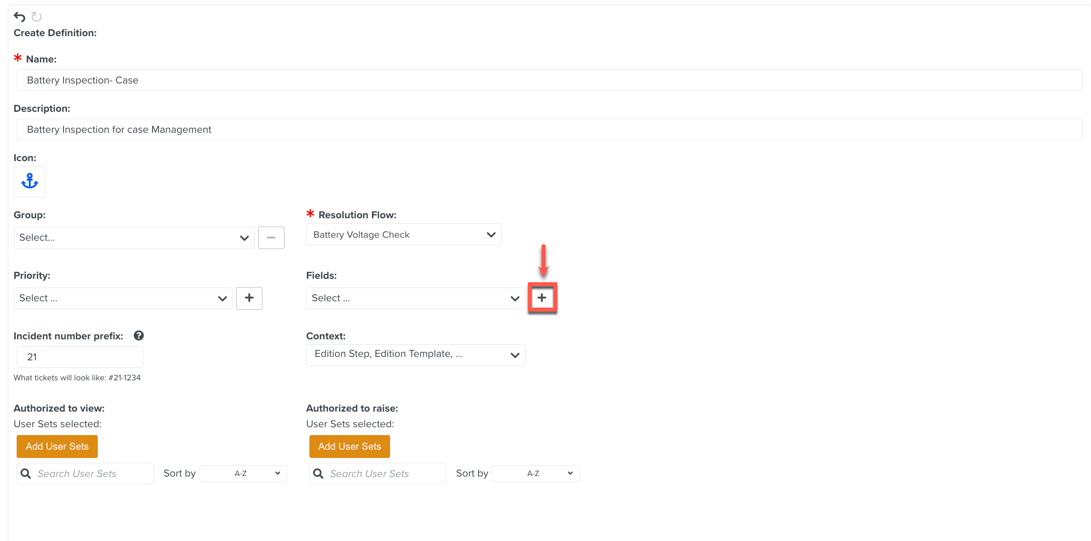Image resolution: width=1091 pixels, height=541 pixels.
Task: Click the minus button beside Group
Action: click(x=271, y=238)
